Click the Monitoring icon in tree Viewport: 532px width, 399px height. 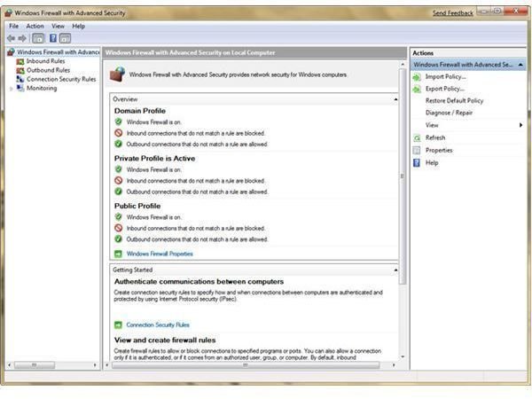click(x=20, y=88)
